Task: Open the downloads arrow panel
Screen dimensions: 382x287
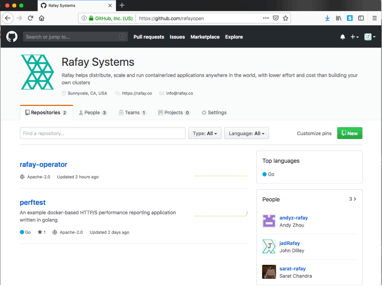Action: point(327,18)
